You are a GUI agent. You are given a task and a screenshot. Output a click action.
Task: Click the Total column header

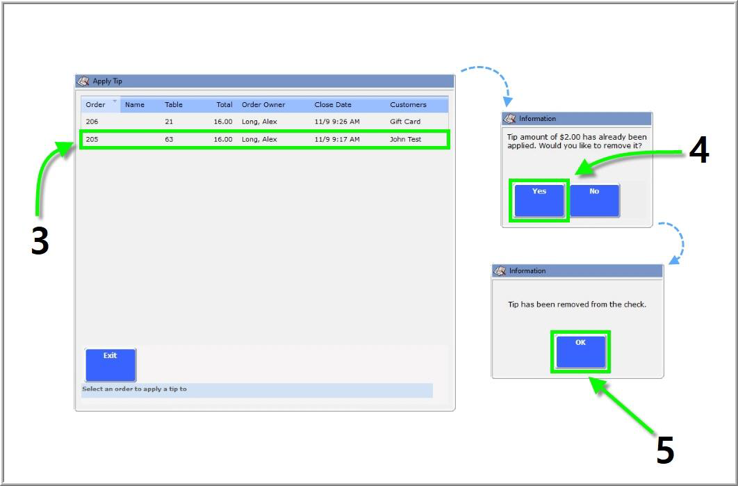224,105
